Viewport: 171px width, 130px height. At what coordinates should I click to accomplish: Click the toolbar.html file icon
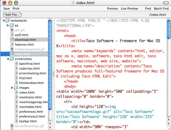click(16, 121)
